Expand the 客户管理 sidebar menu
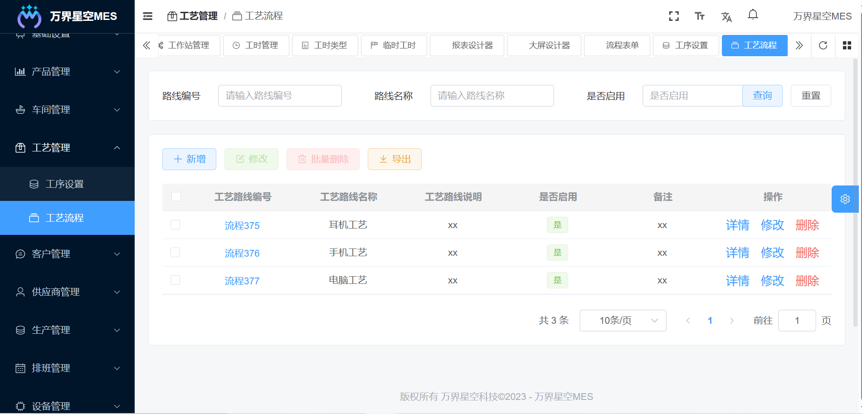Viewport: 862px width, 414px height. point(67,254)
